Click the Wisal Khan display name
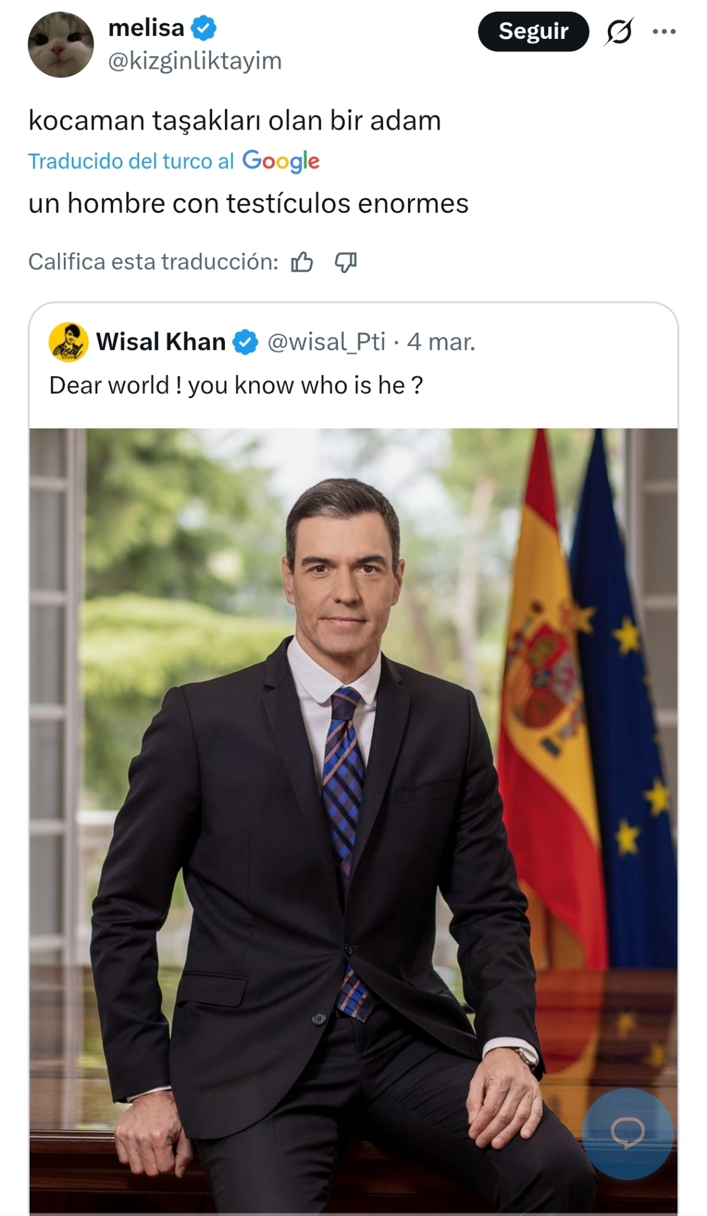The height and width of the screenshot is (1216, 707). pos(160,342)
